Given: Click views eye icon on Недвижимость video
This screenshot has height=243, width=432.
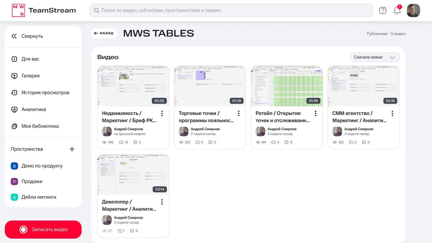Looking at the screenshot, I should (104, 142).
